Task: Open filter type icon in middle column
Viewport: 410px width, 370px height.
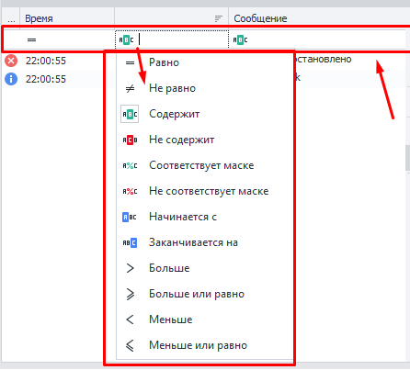Action: pos(126,39)
